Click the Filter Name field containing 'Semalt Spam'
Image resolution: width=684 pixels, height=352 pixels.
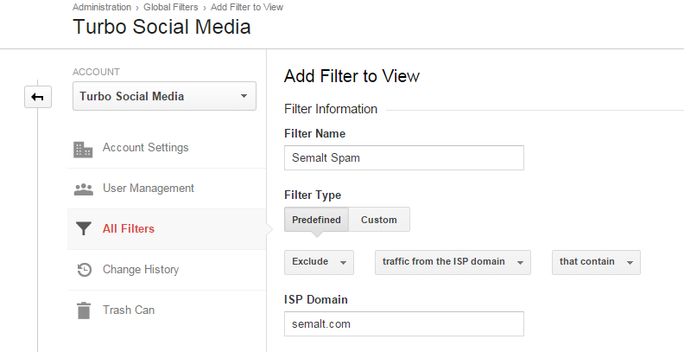(403, 157)
